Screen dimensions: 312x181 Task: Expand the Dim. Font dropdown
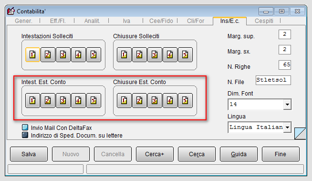pyautogui.click(x=287, y=104)
